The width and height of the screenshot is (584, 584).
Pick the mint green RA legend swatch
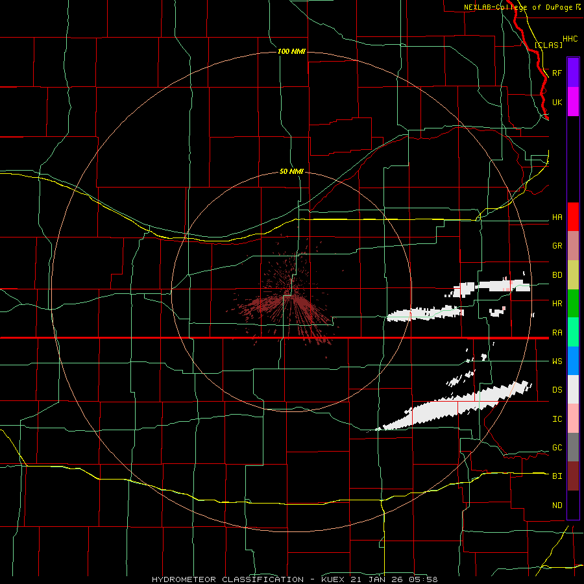573,332
